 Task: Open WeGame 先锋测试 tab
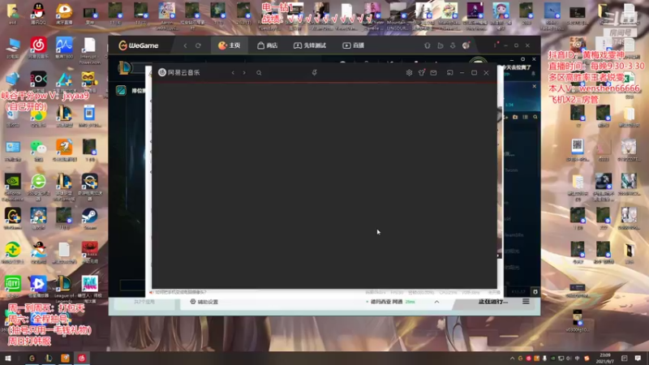coord(310,45)
